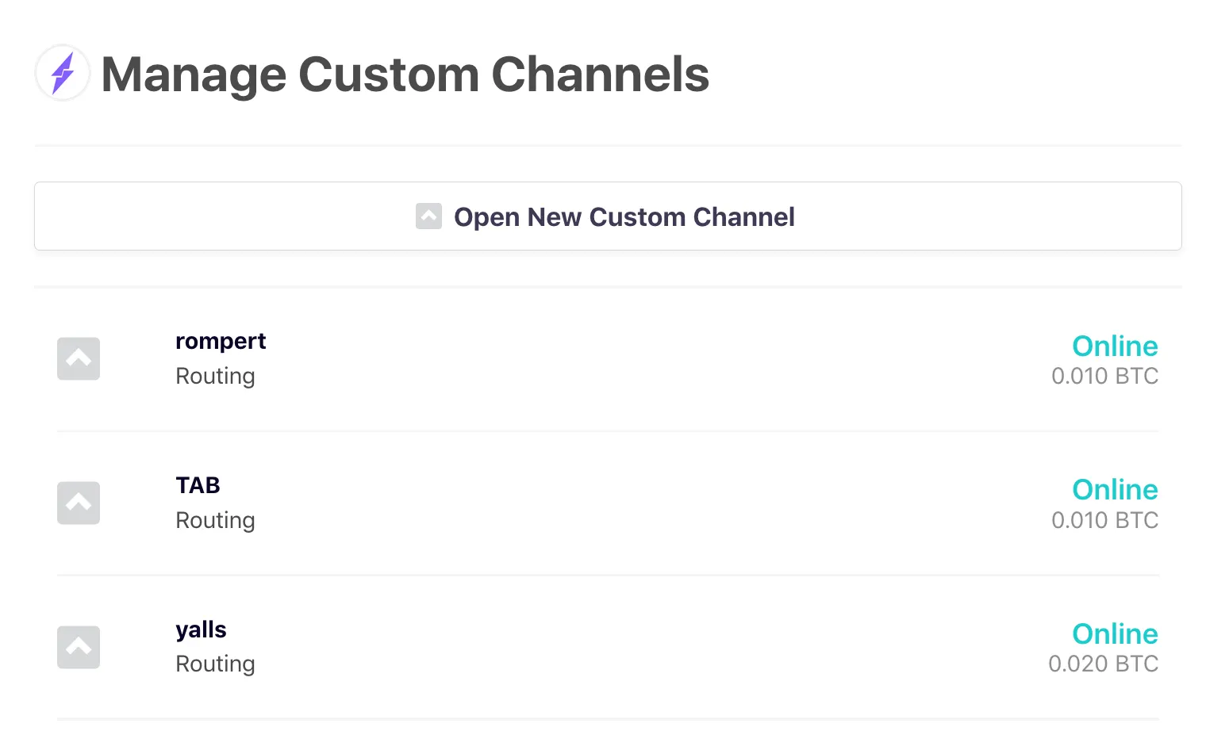Click the Routing label under TAB
This screenshot has width=1206, height=750.
click(x=215, y=520)
